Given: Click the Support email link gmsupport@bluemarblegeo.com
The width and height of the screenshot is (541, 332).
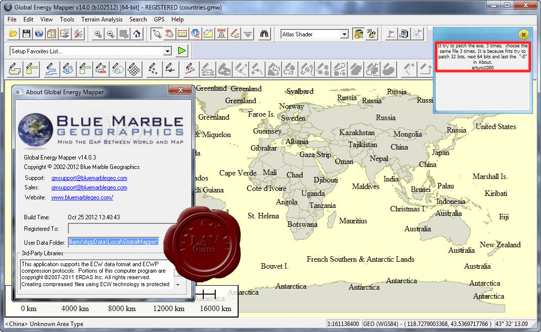Looking at the screenshot, I should coord(89,178).
